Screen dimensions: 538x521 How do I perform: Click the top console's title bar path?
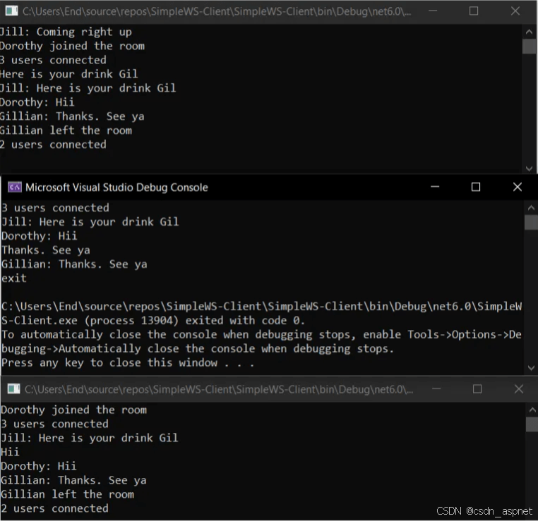[x=217, y=11]
